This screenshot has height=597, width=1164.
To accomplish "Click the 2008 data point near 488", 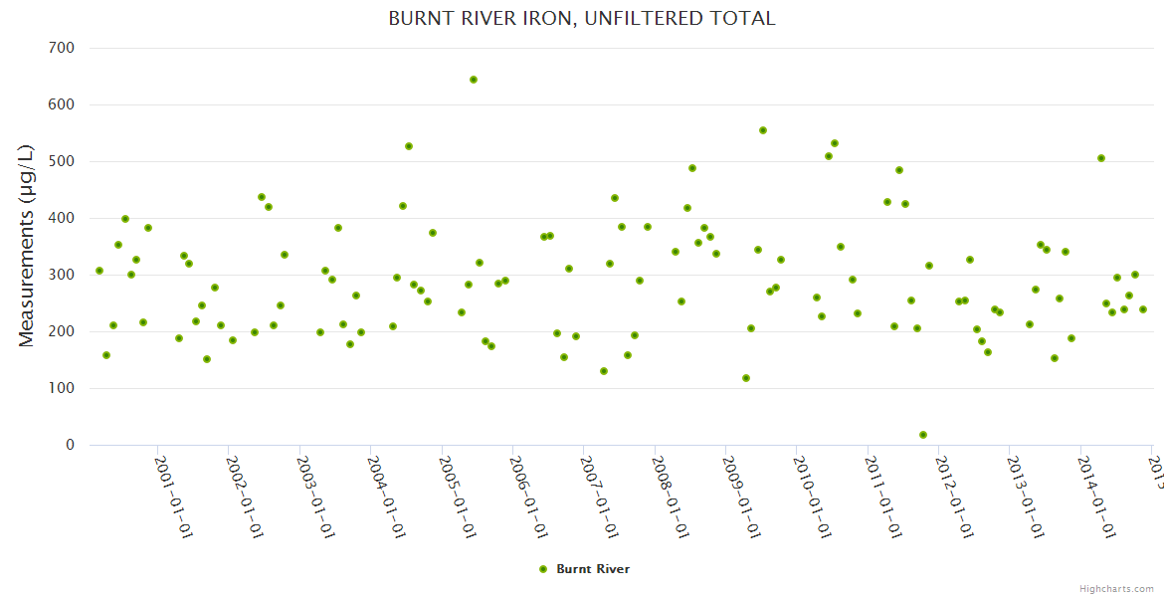I will coord(692,168).
